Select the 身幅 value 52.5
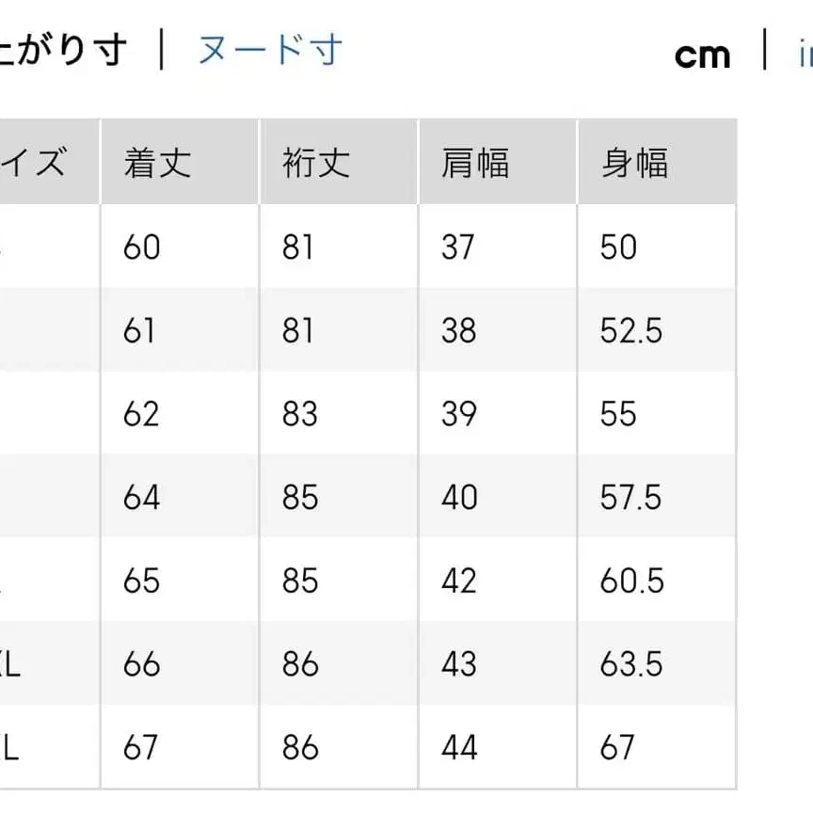The width and height of the screenshot is (813, 813). coord(630,331)
